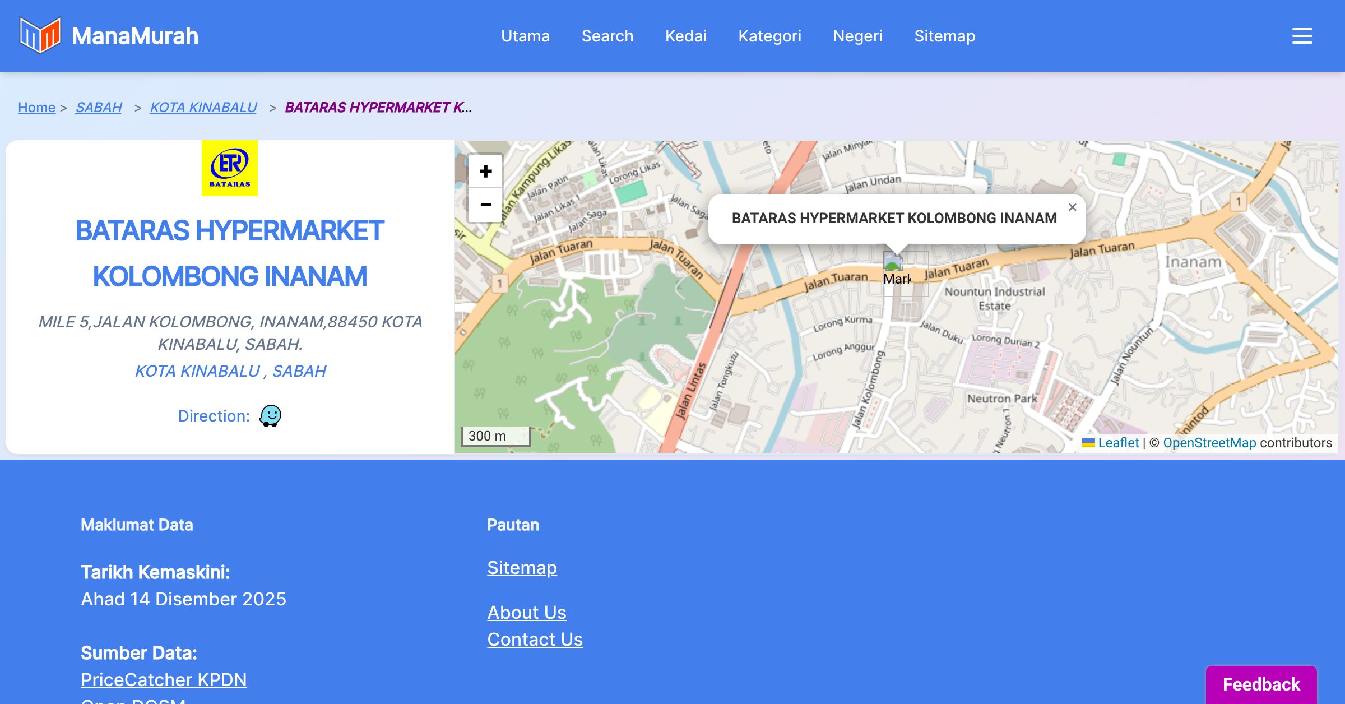Open the hamburger menu
This screenshot has height=704, width=1345.
coord(1302,36)
